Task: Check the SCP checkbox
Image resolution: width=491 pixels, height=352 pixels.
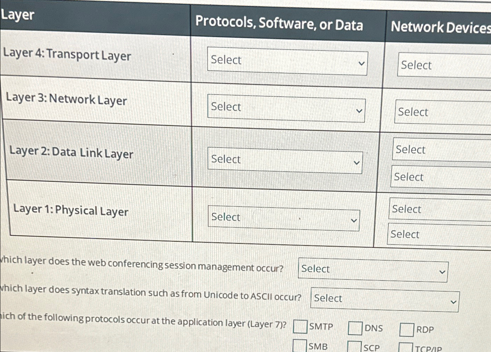Action: click(x=354, y=346)
